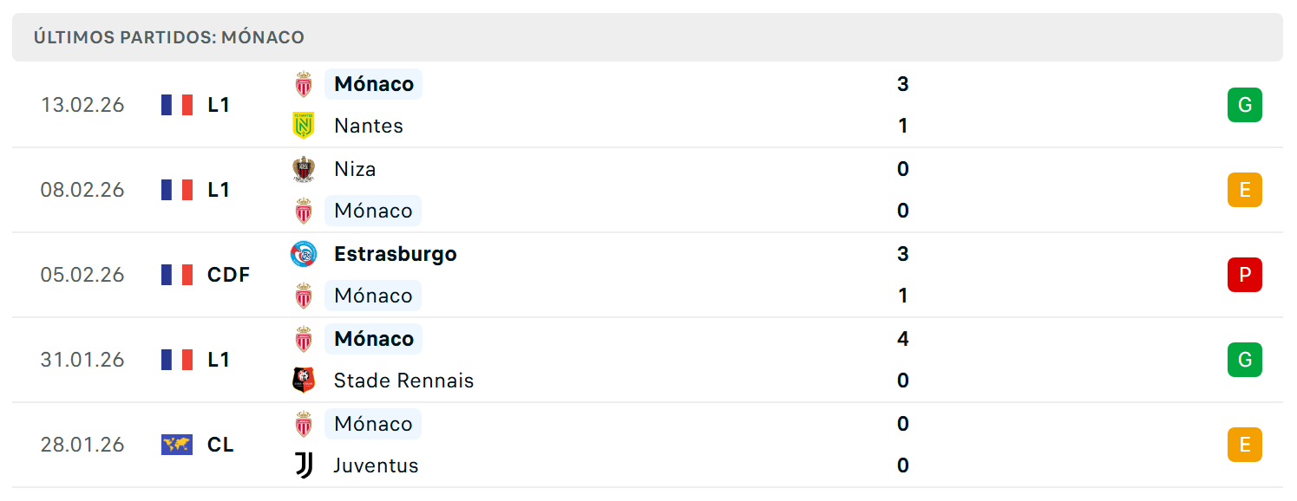Click Mónaco's score of 4 against Rennais
The width and height of the screenshot is (1297, 501).
tap(903, 339)
